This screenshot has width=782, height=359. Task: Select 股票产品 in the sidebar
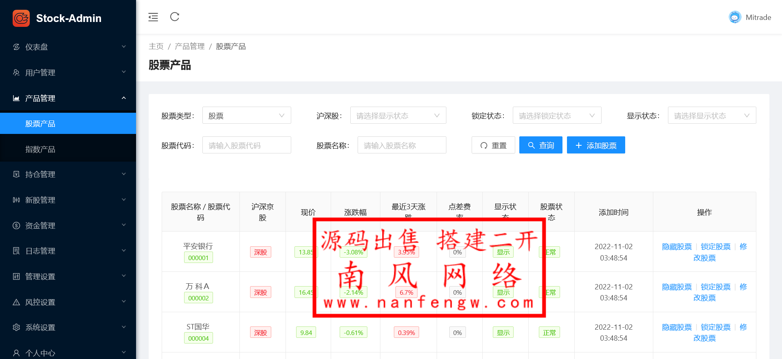40,124
